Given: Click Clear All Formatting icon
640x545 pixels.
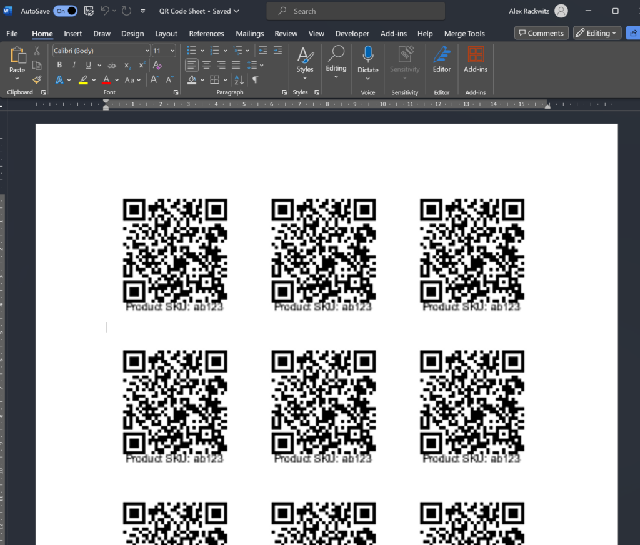Looking at the screenshot, I should (157, 65).
